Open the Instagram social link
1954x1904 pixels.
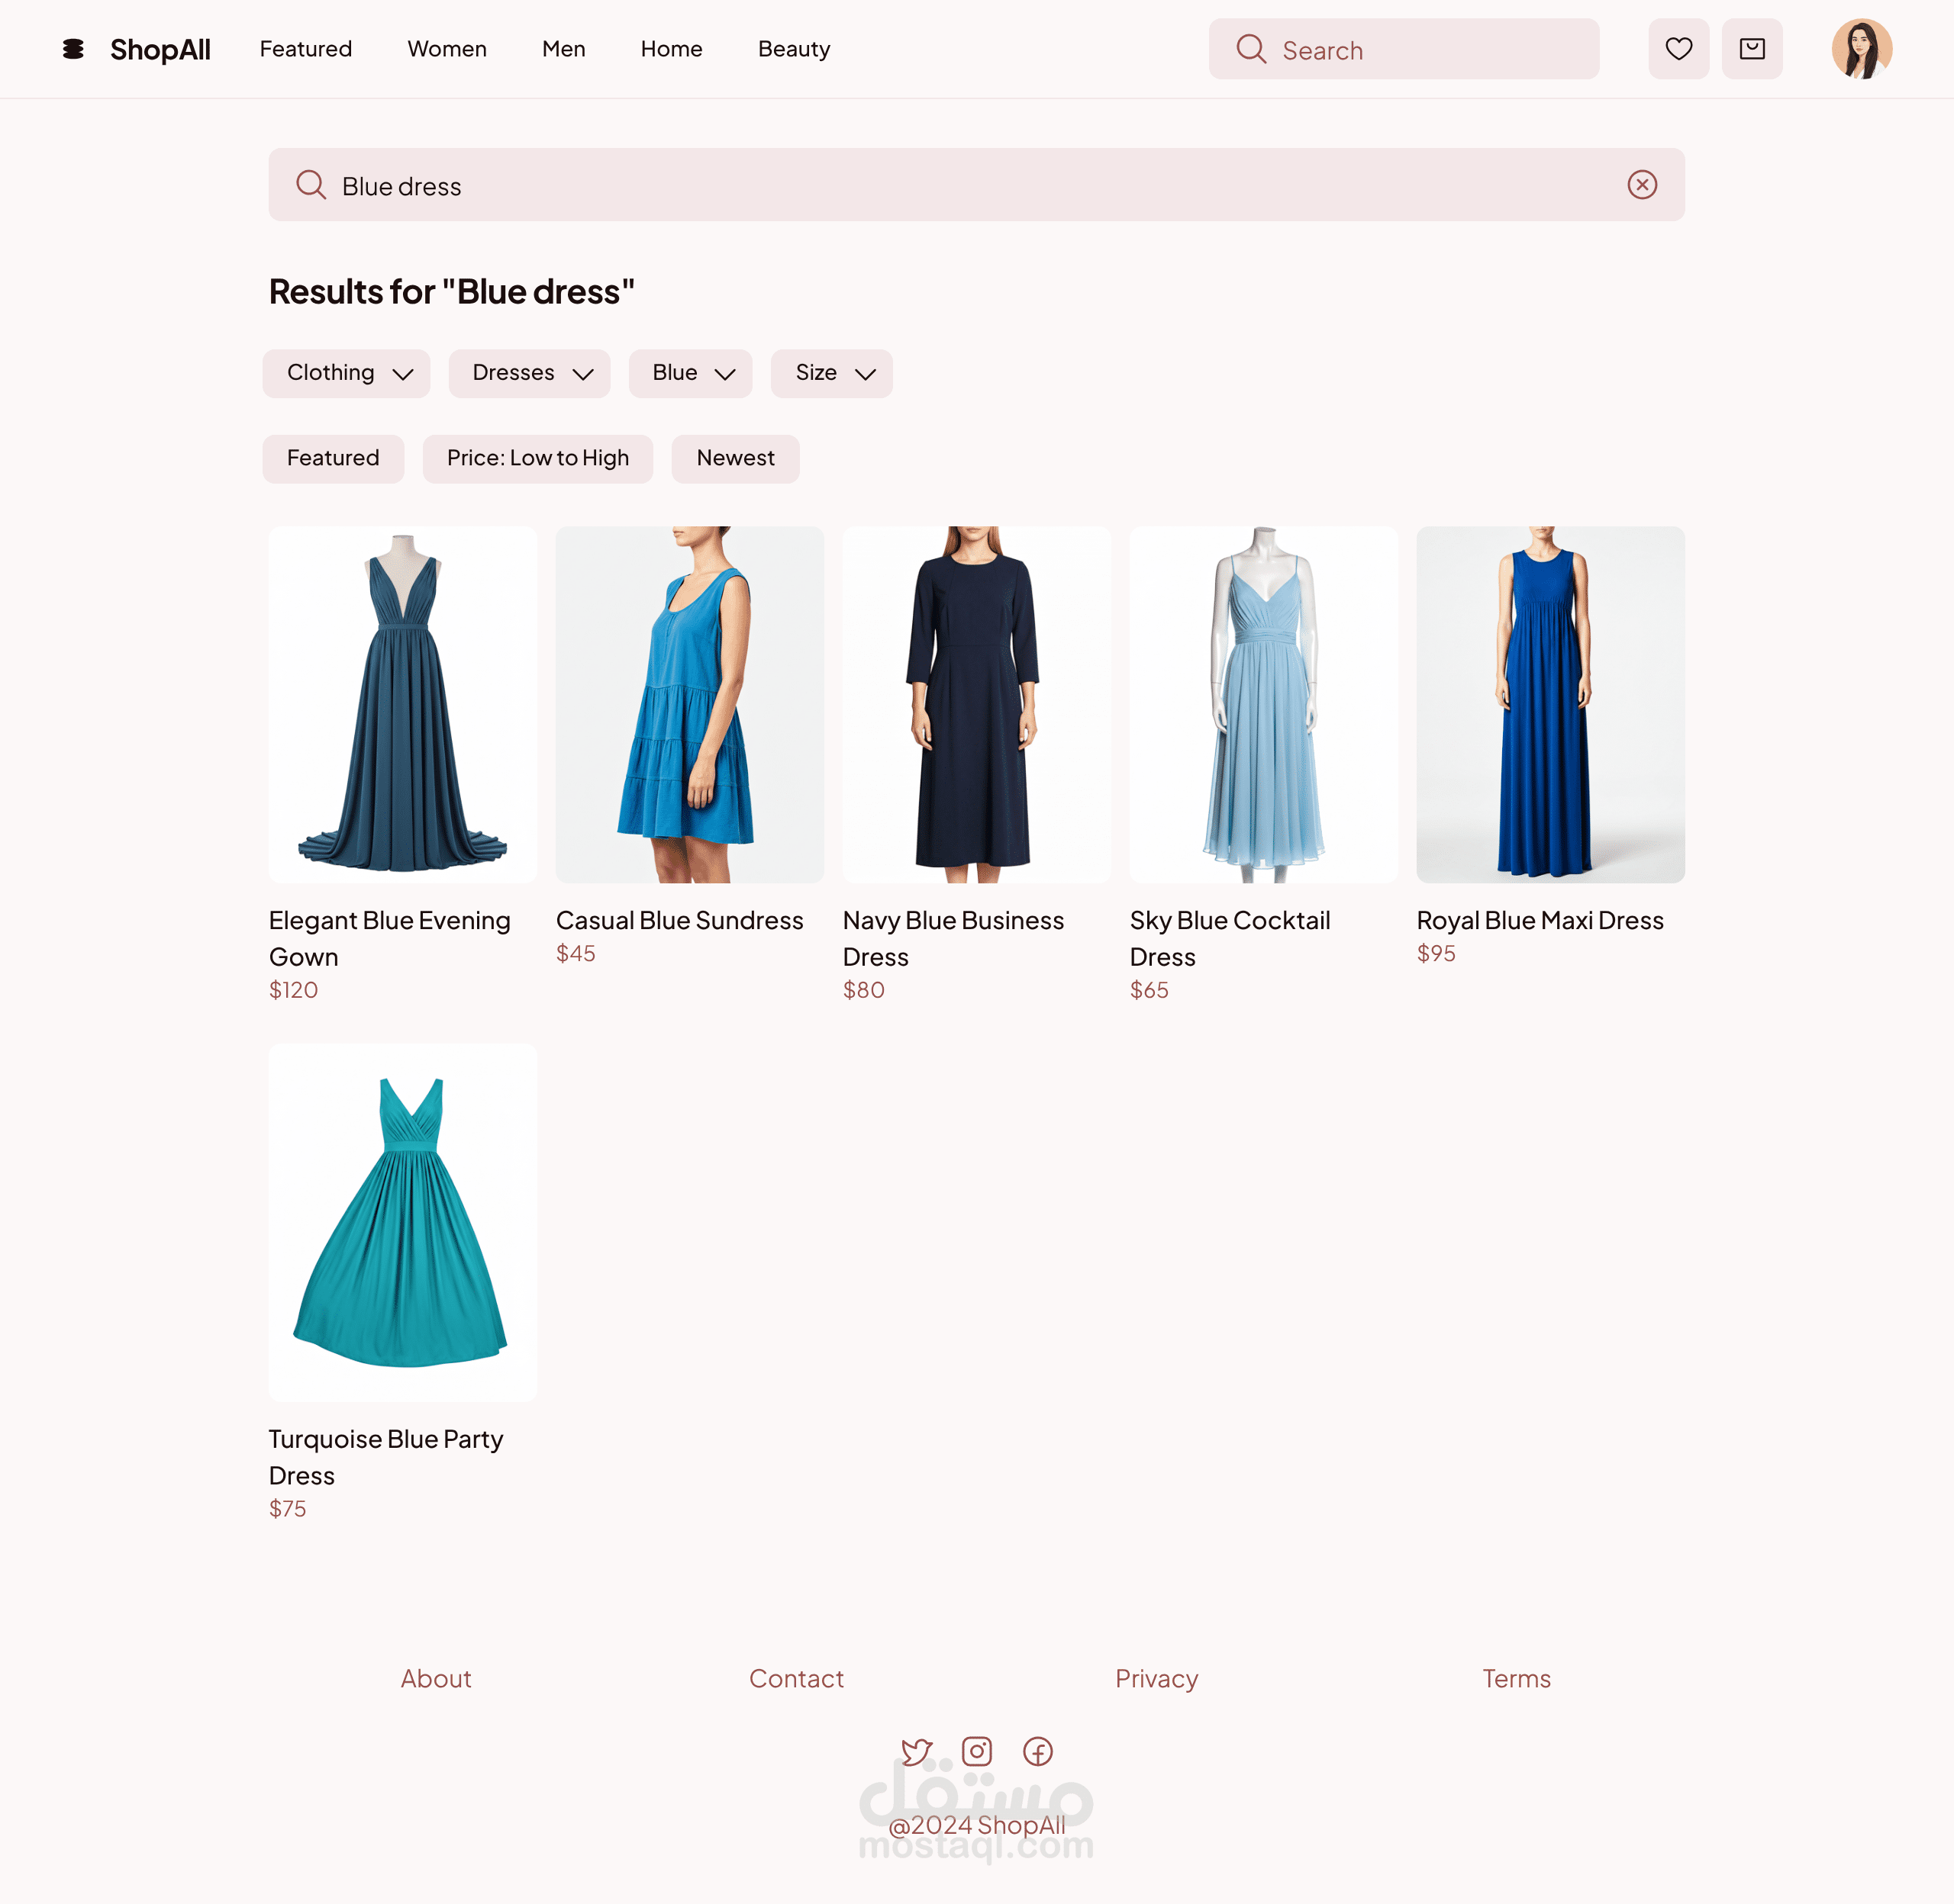click(x=976, y=1751)
